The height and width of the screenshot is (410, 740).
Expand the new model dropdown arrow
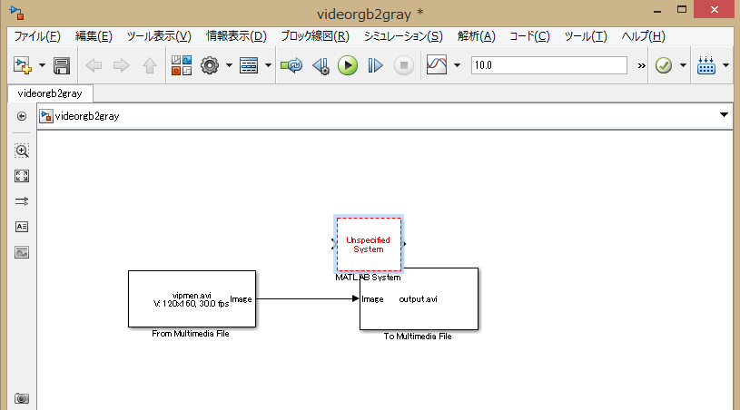[x=42, y=65]
